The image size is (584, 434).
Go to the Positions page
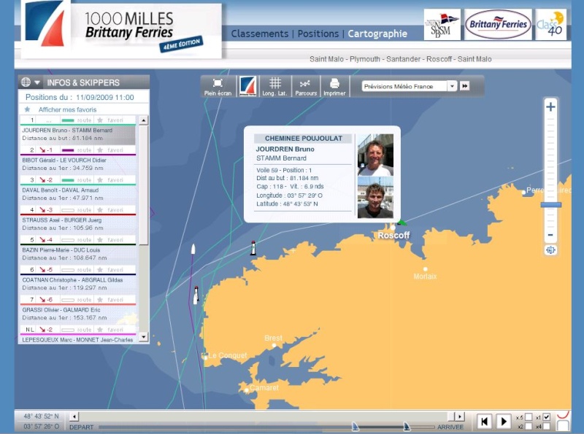[x=318, y=34]
